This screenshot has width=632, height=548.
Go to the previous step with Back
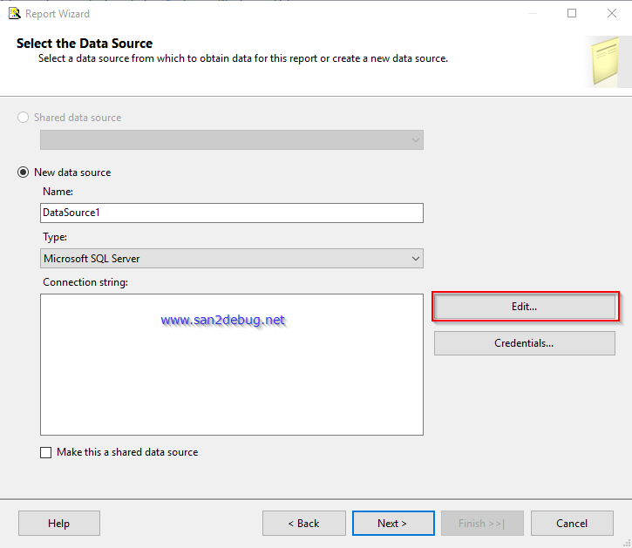(304, 524)
